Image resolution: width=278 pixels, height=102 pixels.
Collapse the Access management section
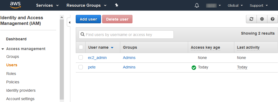(3, 49)
